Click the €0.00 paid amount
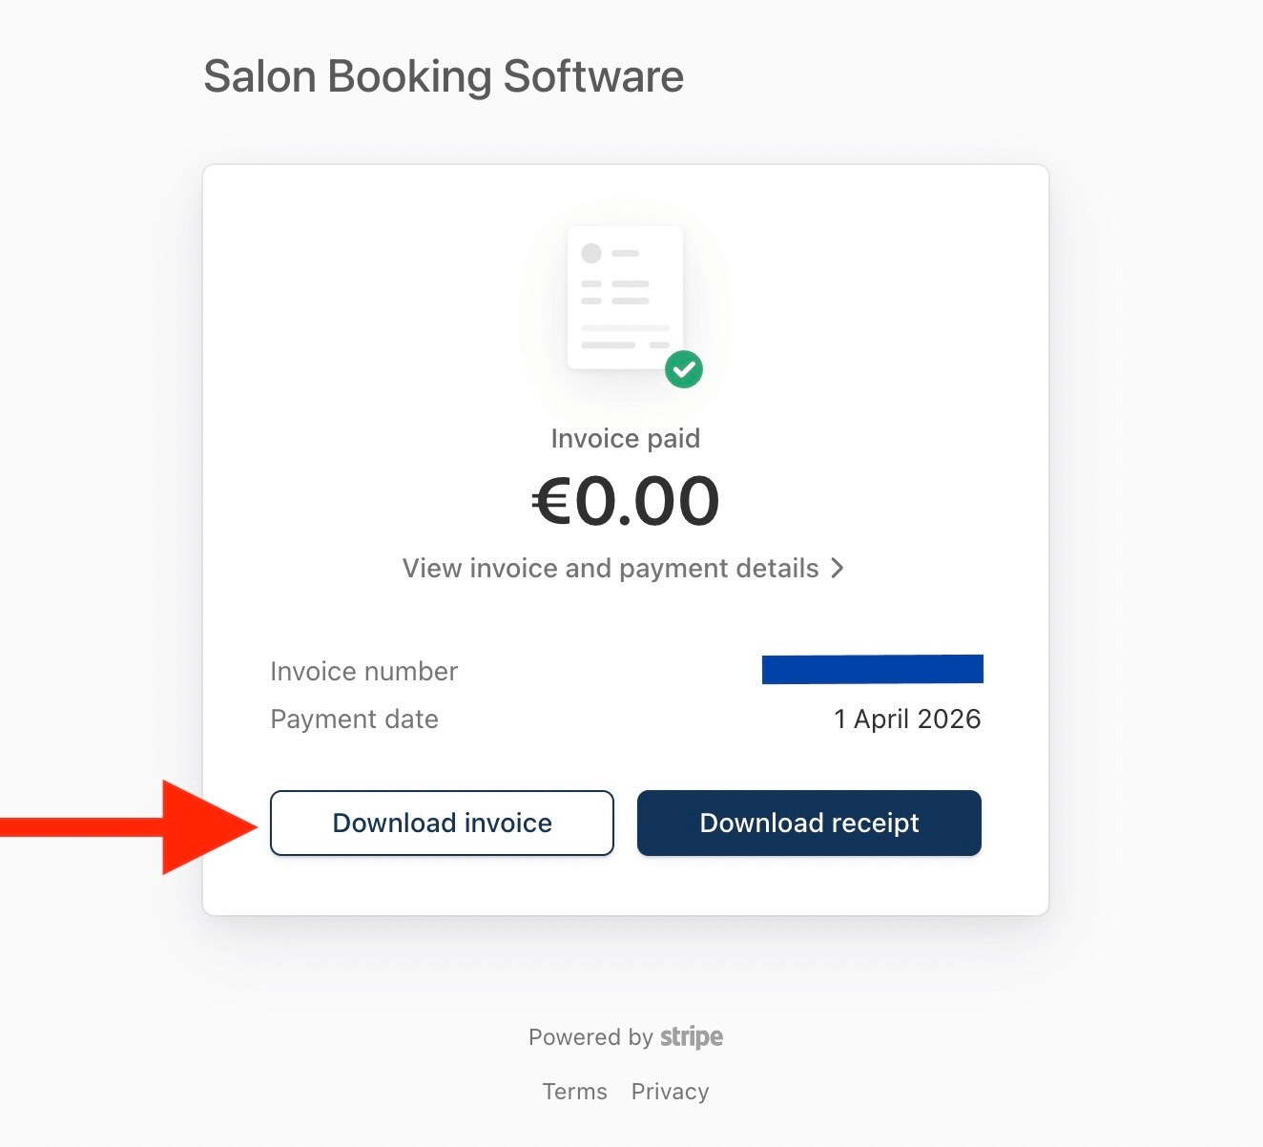 click(x=625, y=499)
